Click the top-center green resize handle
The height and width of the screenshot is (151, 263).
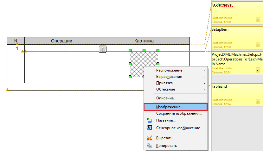pyautogui.click(x=144, y=50)
